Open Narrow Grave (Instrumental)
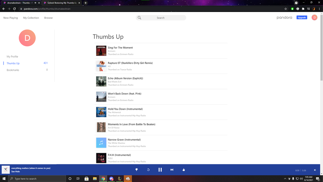 point(124,140)
